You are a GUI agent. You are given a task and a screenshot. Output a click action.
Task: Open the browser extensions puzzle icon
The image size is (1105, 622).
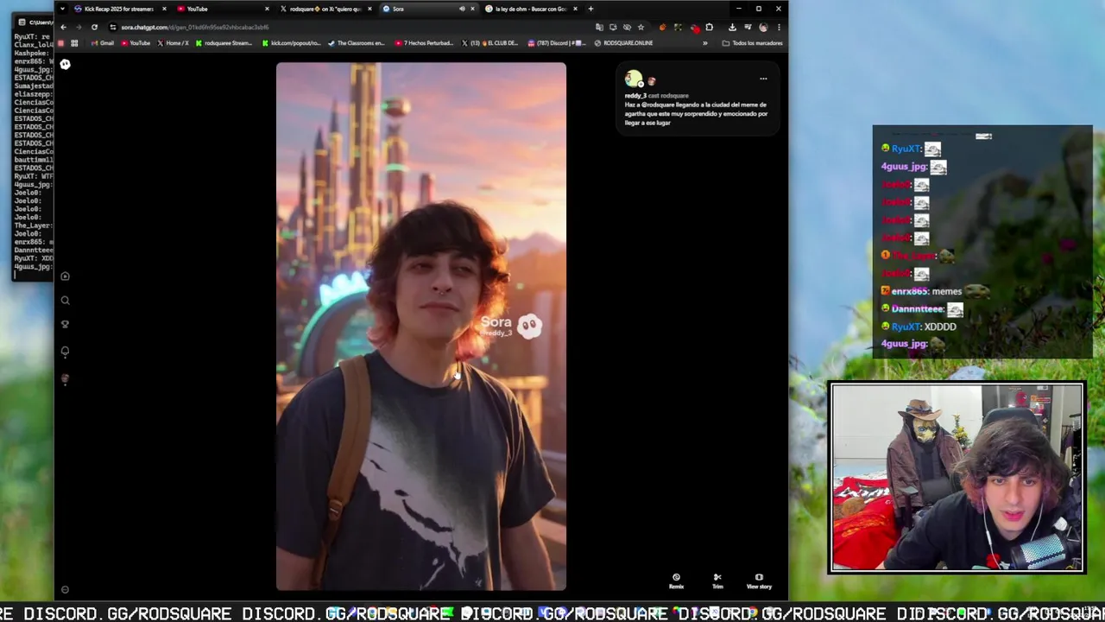[710, 27]
